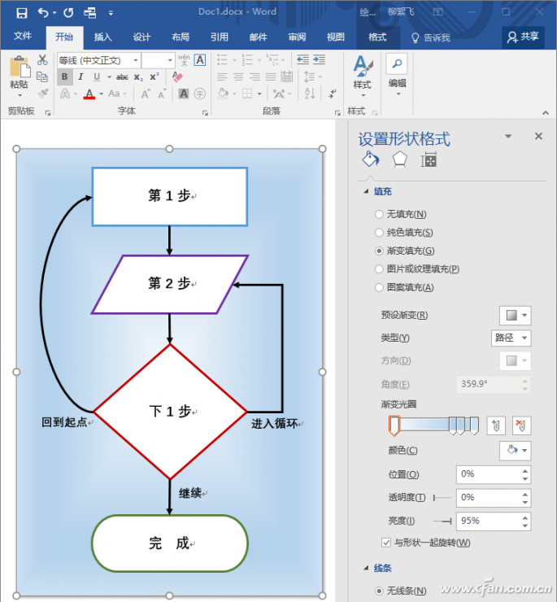Center text alignment icon
The height and width of the screenshot is (602, 557).
(x=238, y=76)
